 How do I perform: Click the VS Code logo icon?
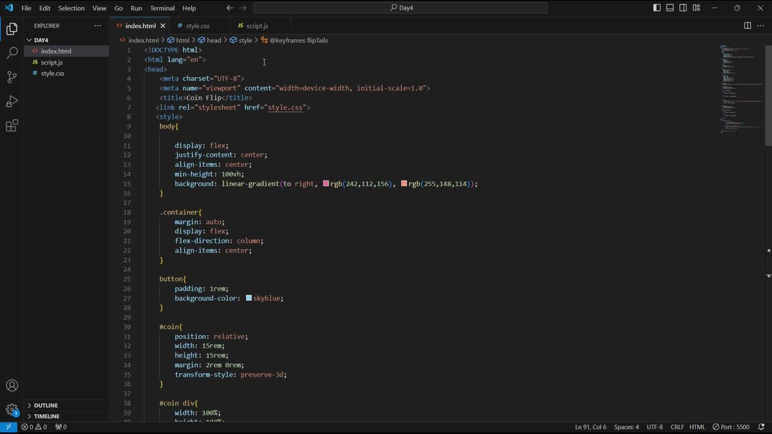[8, 8]
